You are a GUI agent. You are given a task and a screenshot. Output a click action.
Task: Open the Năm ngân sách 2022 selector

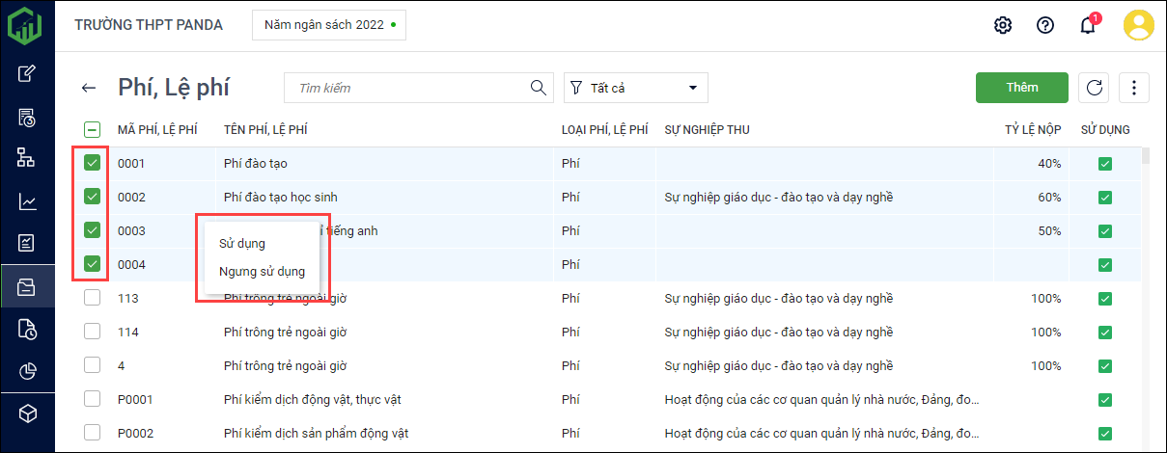(x=328, y=25)
